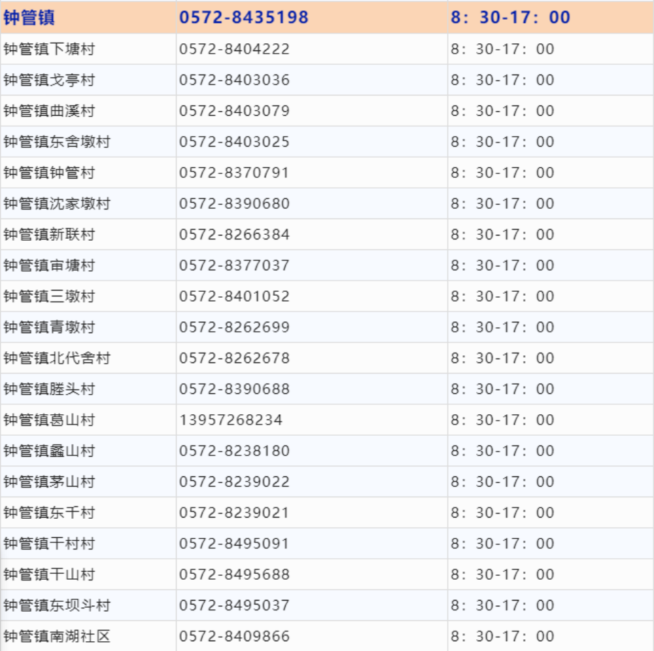654x651 pixels.
Task: Select the row name 钟管镇东千村
Action: click(49, 512)
